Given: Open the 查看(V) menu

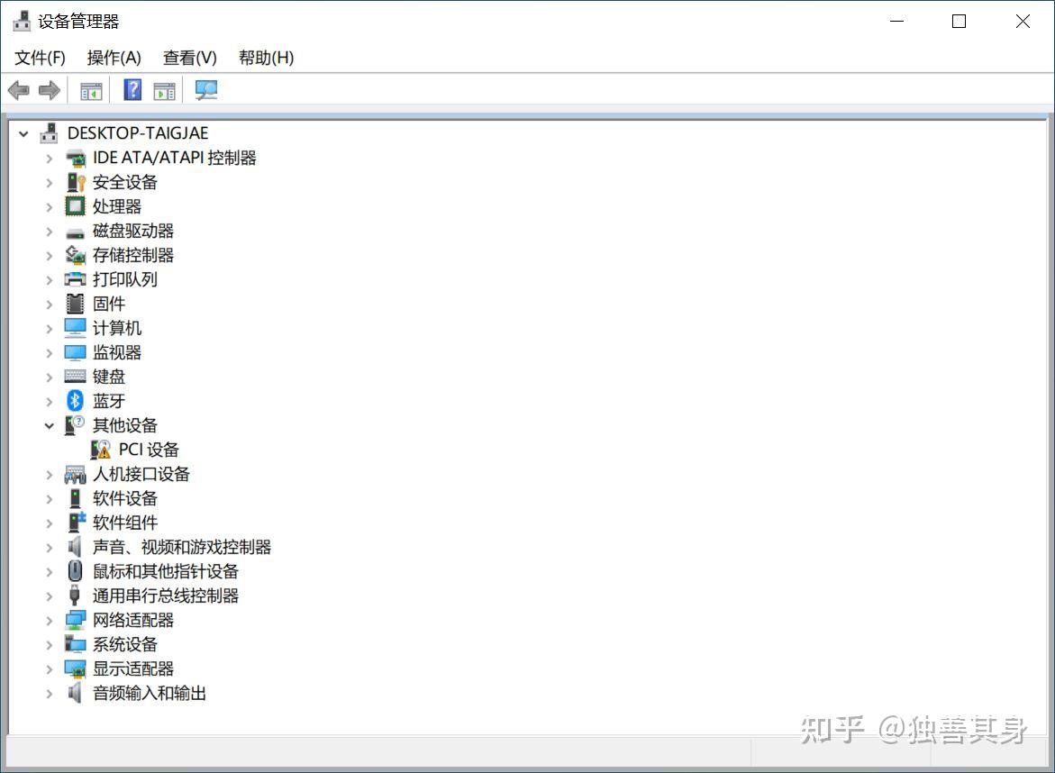Looking at the screenshot, I should [190, 58].
